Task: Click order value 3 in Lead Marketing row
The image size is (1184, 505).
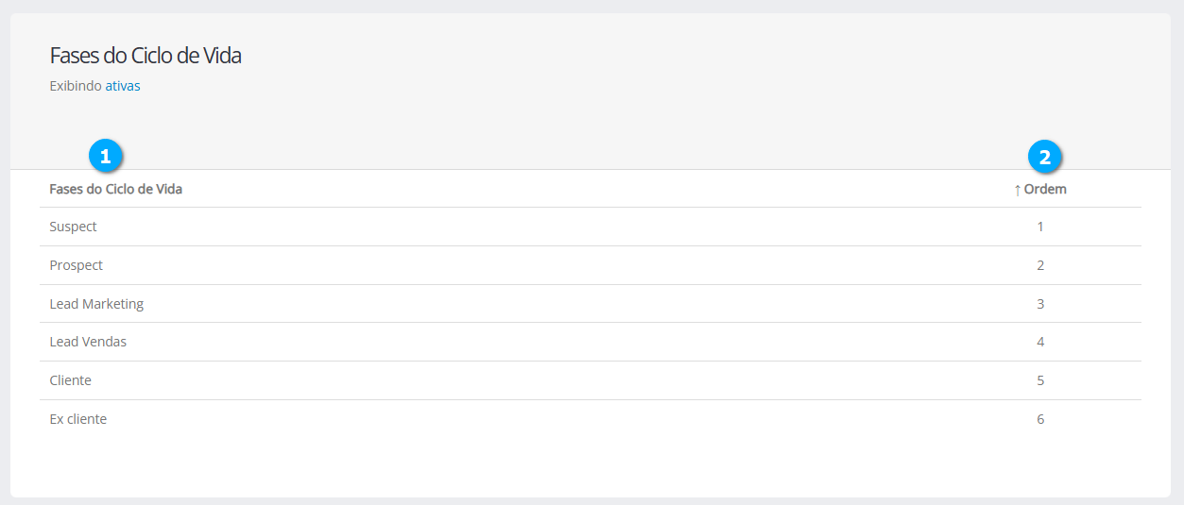Action: (x=1040, y=304)
